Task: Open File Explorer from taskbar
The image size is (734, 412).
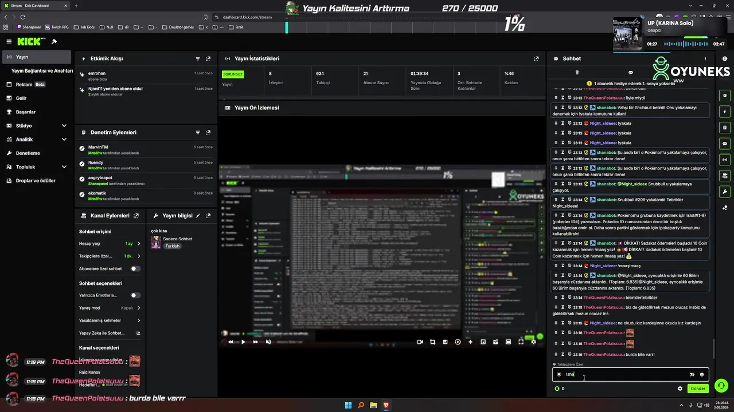Action: pos(373,405)
